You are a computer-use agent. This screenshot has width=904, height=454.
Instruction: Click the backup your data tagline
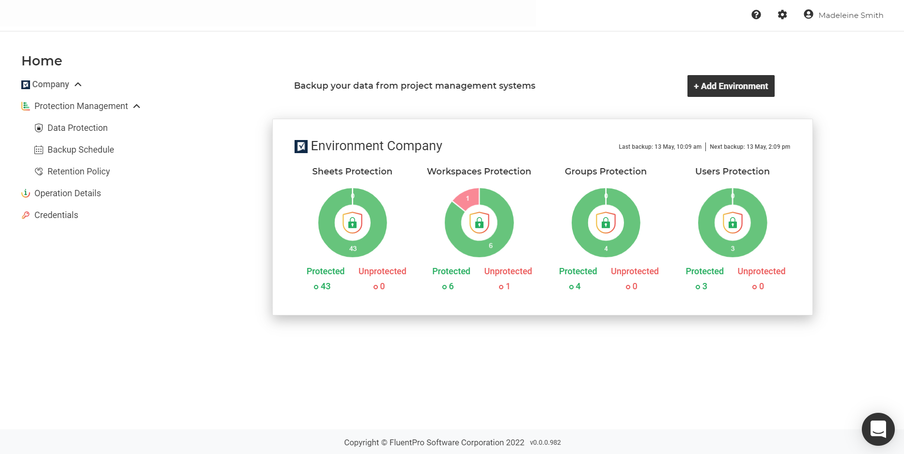coord(415,86)
